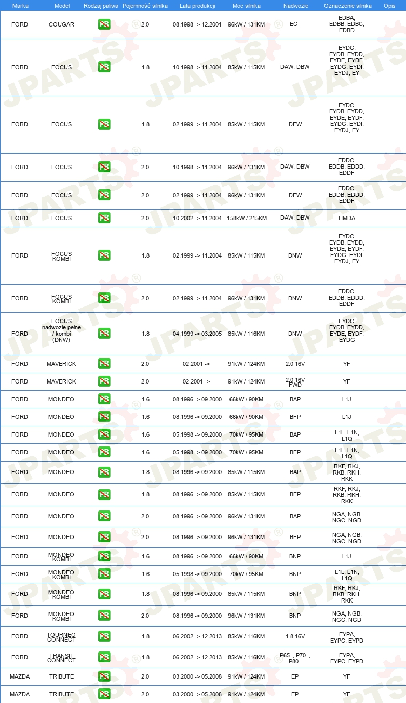This screenshot has height=703, width=406.
Task: Click fuel icon for MONDEO KOMBI 2.0 row
Action: pyautogui.click(x=104, y=616)
